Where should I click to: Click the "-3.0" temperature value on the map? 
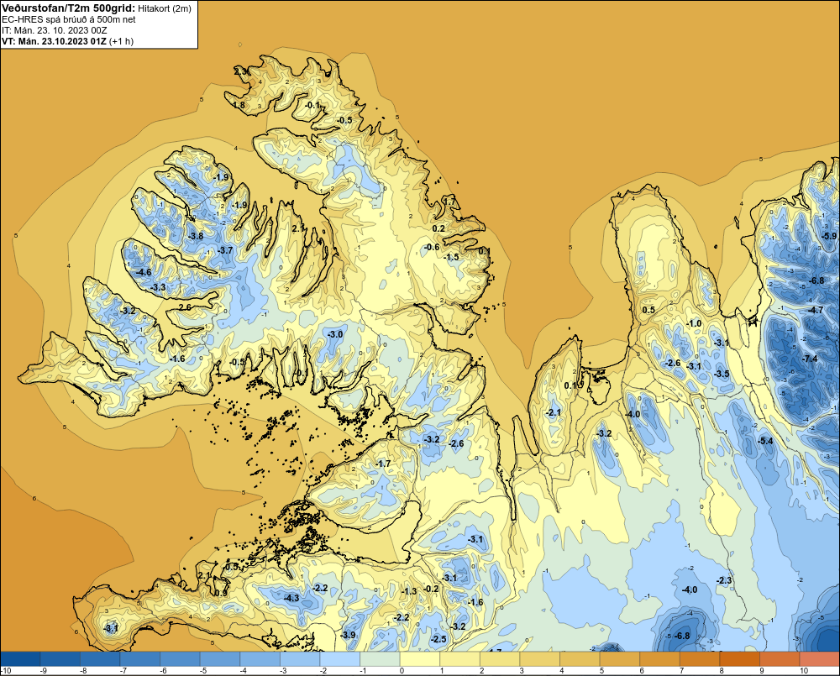click(335, 334)
